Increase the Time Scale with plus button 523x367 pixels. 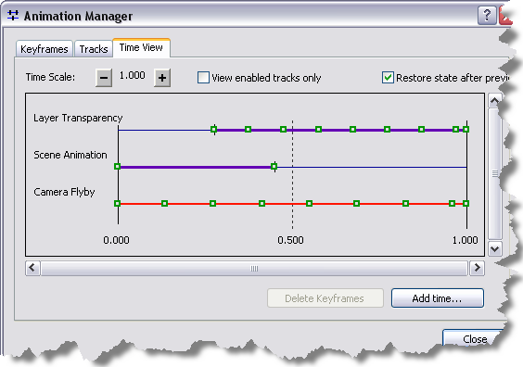[x=162, y=78]
